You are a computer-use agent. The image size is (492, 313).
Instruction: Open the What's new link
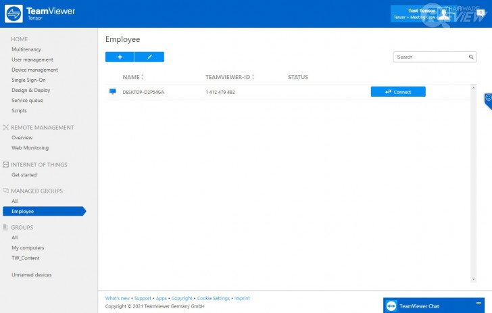(118, 298)
